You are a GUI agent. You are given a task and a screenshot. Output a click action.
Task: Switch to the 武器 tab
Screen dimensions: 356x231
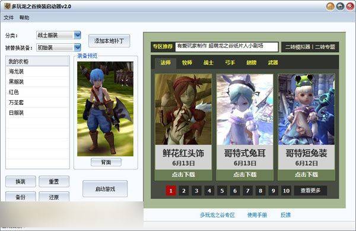click(x=273, y=63)
